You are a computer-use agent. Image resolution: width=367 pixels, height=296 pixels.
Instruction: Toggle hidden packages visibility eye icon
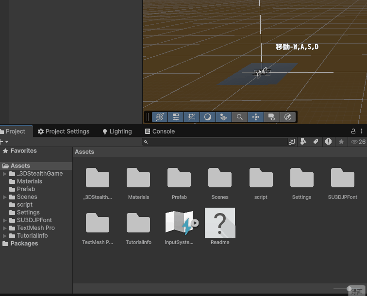tap(354, 142)
